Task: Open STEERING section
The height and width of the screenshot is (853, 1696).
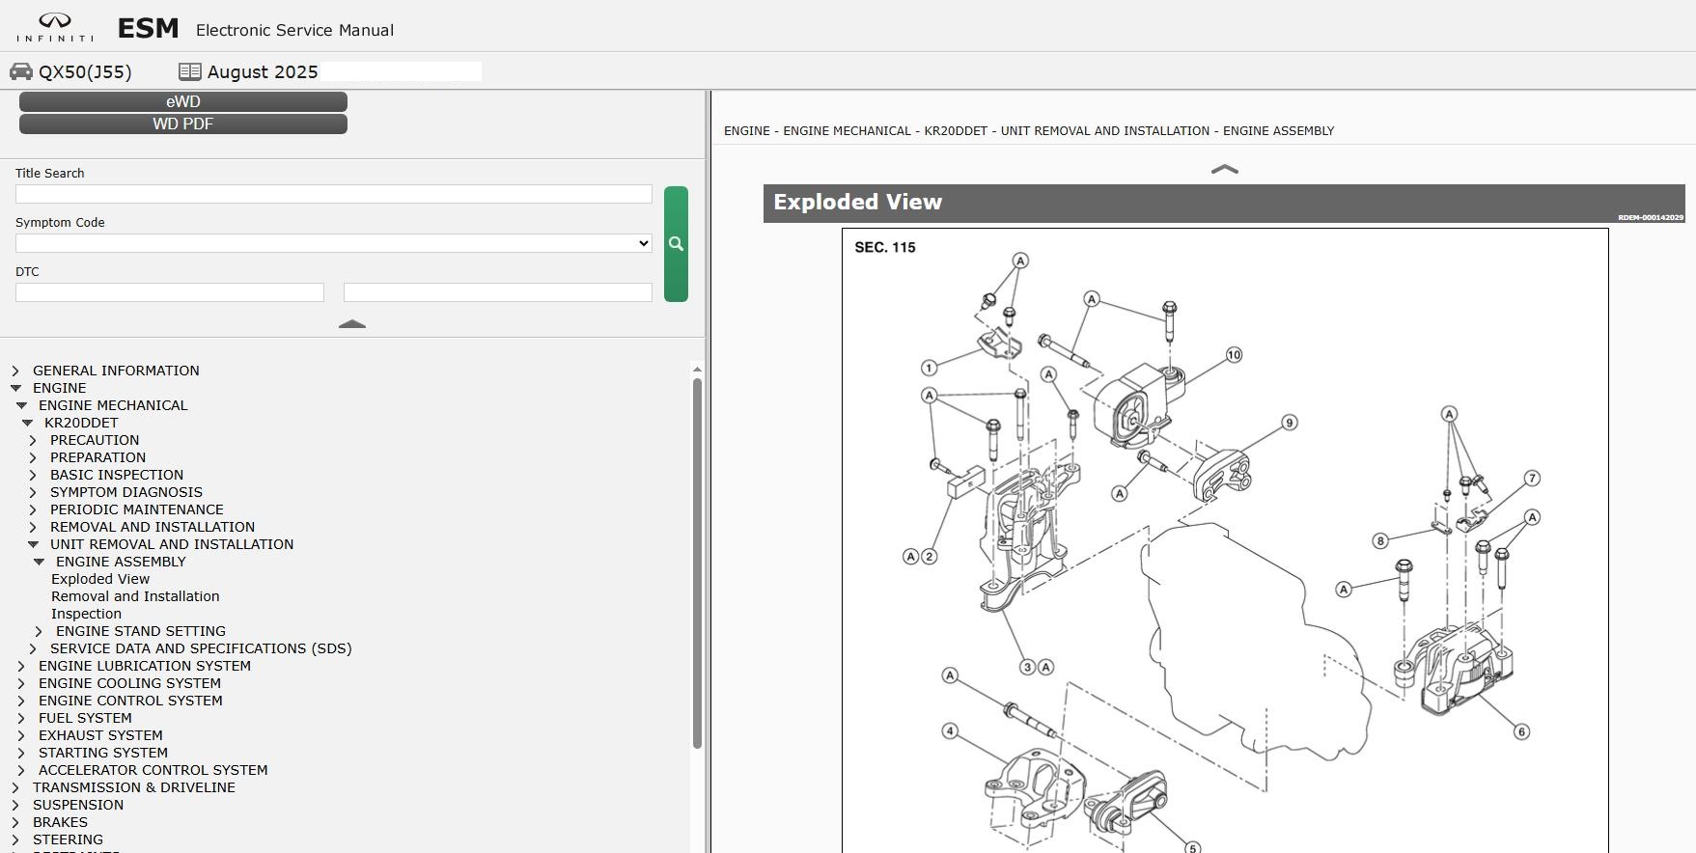Action: coord(68,839)
